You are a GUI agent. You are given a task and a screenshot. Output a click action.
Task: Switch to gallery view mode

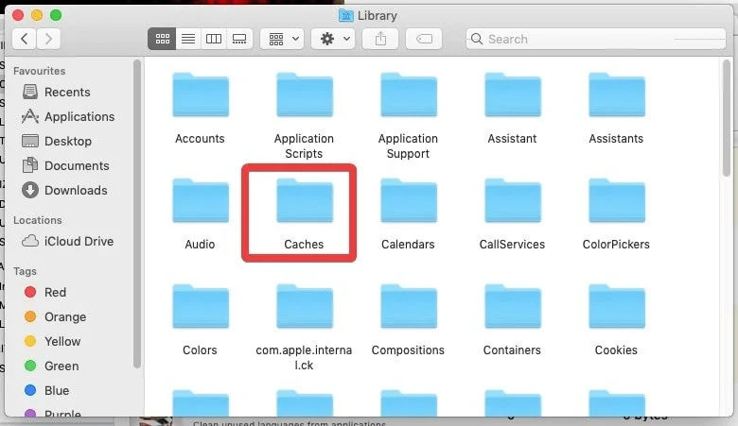[x=238, y=39]
